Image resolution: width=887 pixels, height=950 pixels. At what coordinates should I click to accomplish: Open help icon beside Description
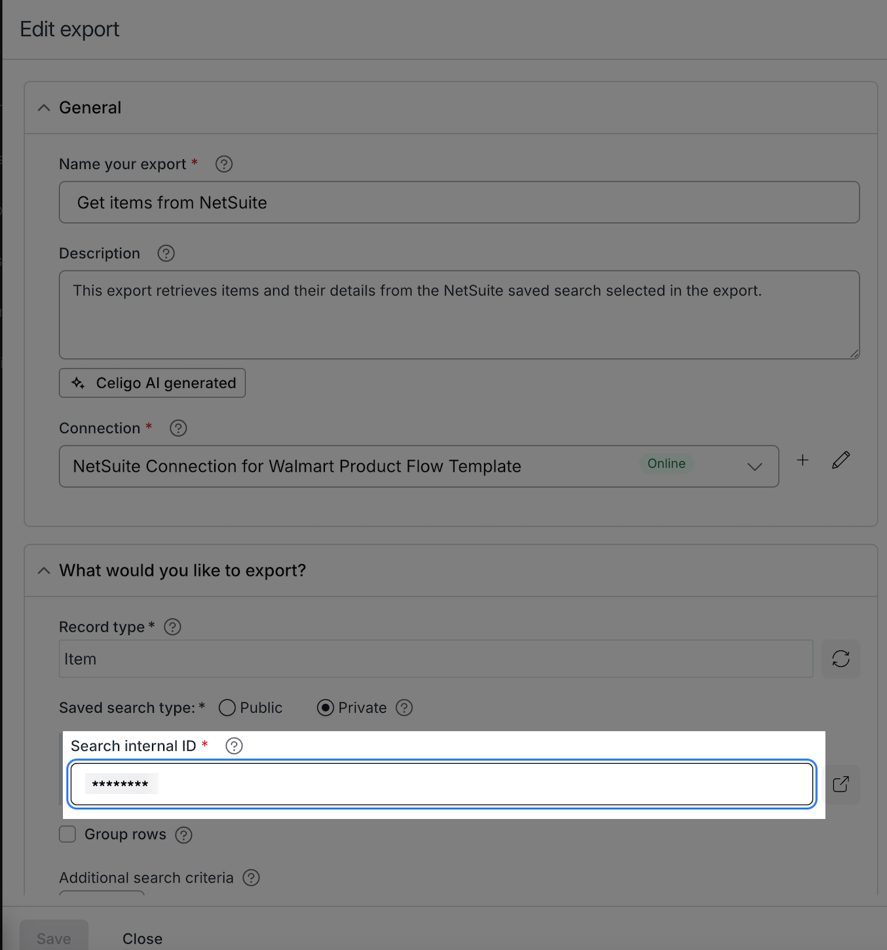[x=166, y=254]
